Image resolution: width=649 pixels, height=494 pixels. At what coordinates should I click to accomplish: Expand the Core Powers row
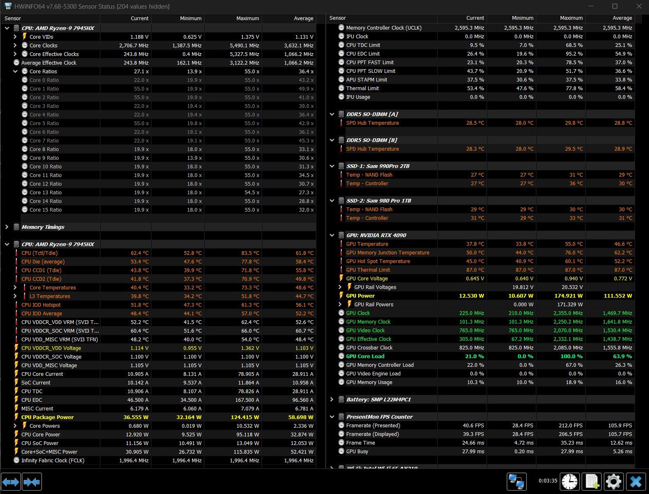click(x=15, y=426)
